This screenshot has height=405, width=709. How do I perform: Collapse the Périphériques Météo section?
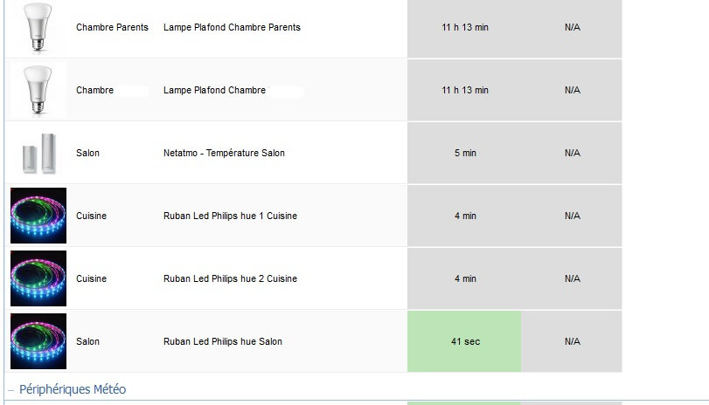click(x=11, y=389)
